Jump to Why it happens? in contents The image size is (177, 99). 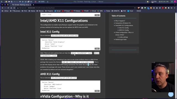tap(120, 21)
